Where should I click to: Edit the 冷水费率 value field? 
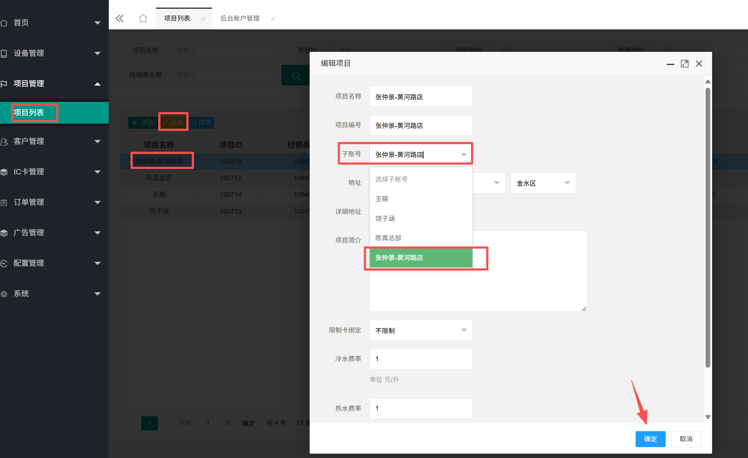pos(421,359)
